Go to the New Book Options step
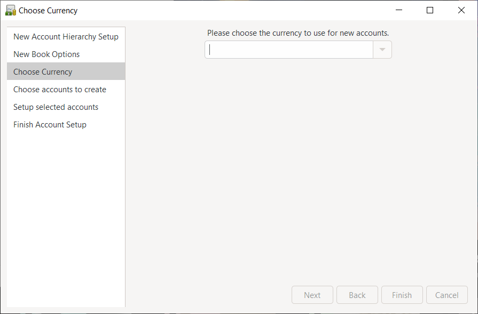478x314 pixels. pyautogui.click(x=46, y=54)
